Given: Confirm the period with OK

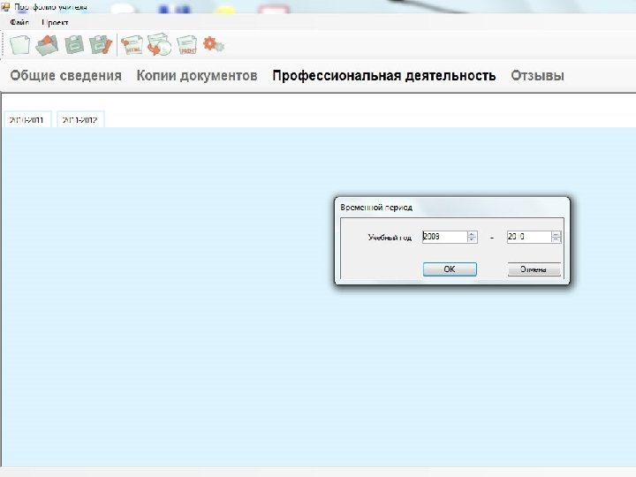Looking at the screenshot, I should point(450,269).
